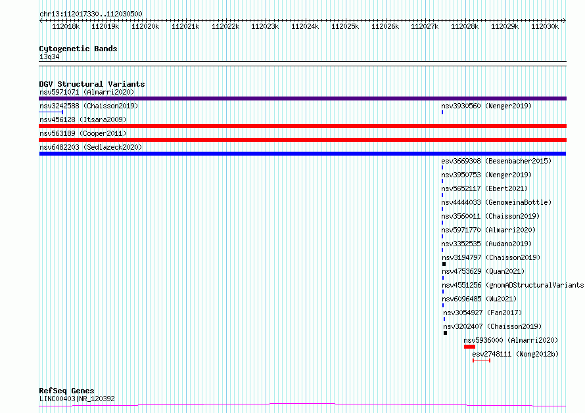585x413 pixels.
Task: Open nsv3202407 (Chaisson2019) variant
Action: click(x=492, y=326)
